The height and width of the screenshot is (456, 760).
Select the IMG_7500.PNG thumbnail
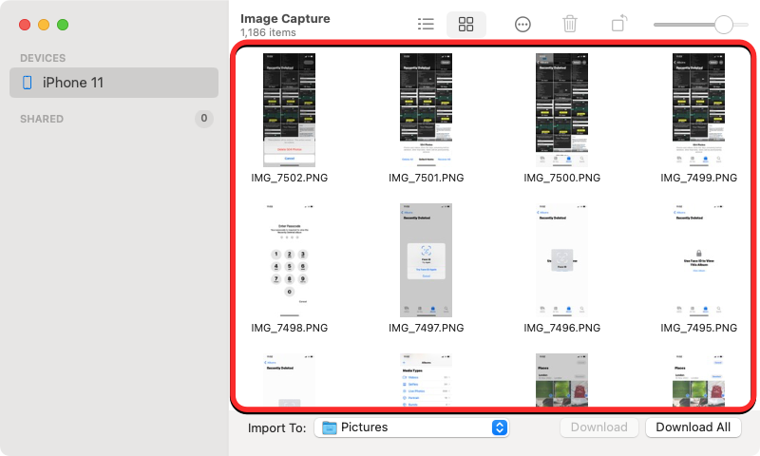(x=563, y=109)
